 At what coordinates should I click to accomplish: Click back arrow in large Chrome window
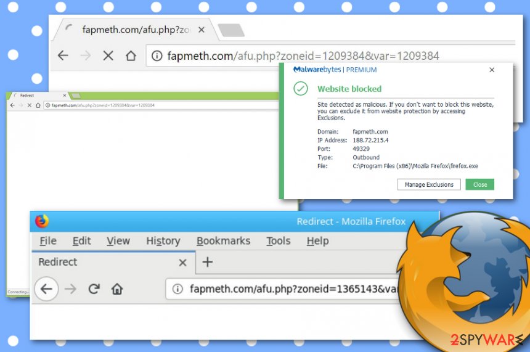63,55
